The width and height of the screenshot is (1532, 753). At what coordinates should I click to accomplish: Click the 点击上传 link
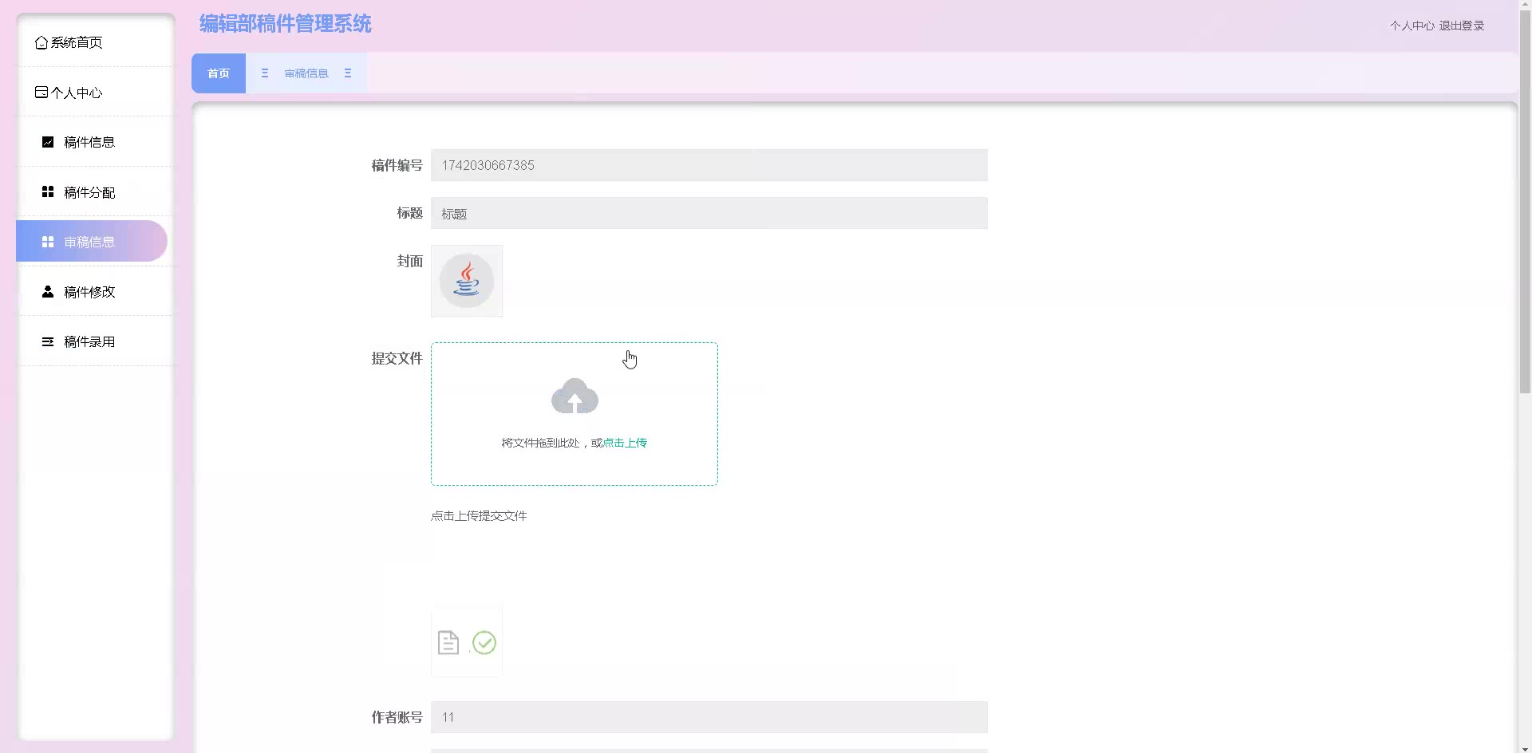pos(625,443)
